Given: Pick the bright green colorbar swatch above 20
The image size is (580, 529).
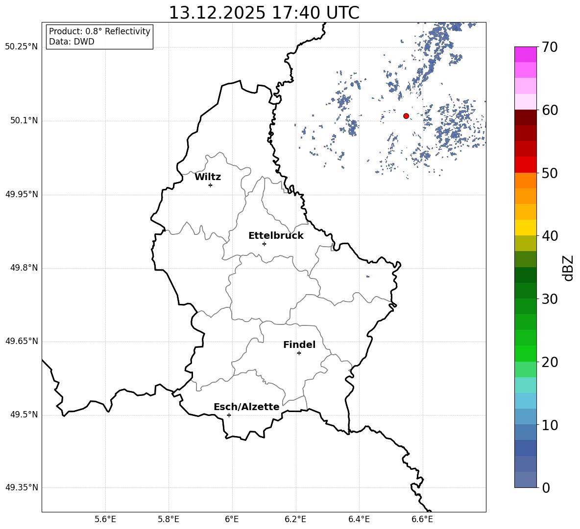Looking at the screenshot, I should 526,353.
